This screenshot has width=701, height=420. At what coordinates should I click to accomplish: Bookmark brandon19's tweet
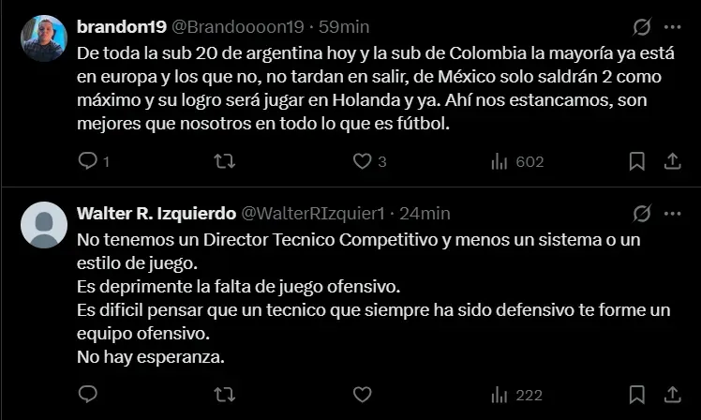pos(636,161)
